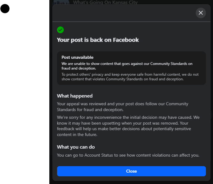Click the "We're sorry for any inconvenience" paragraph
This screenshot has width=213, height=184.
[128, 126]
